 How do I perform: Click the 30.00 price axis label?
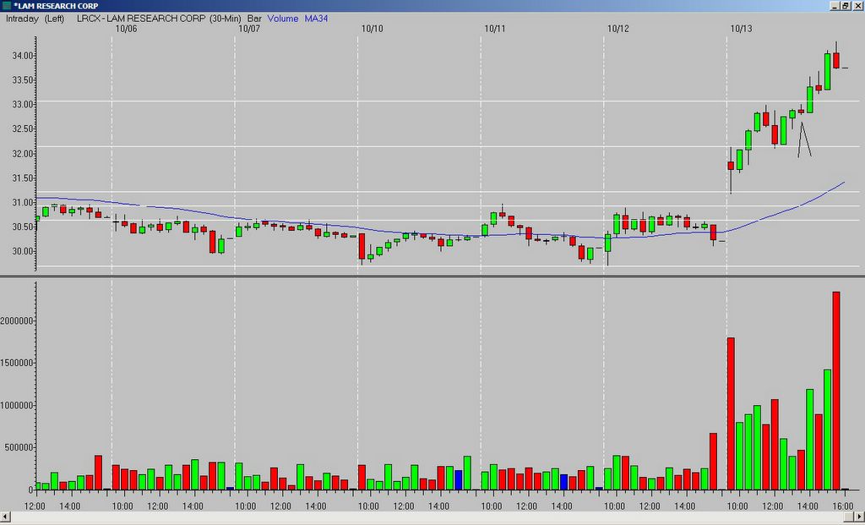click(x=22, y=251)
